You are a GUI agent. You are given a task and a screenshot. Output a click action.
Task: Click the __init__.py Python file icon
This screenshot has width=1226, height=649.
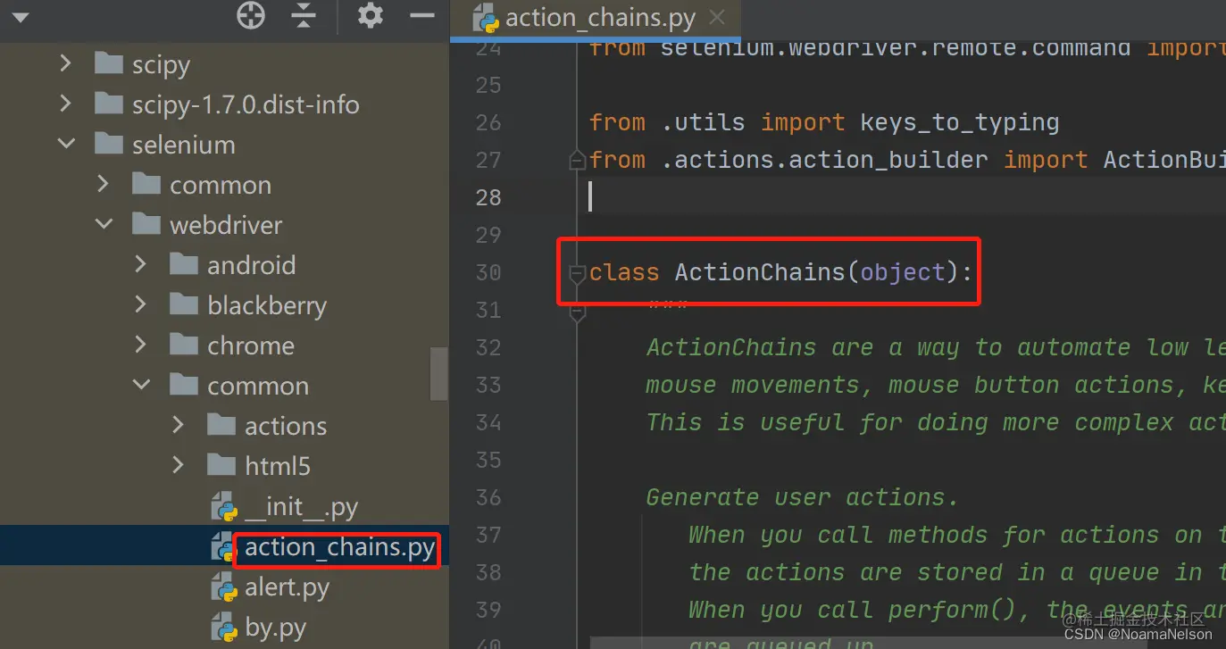pos(223,507)
